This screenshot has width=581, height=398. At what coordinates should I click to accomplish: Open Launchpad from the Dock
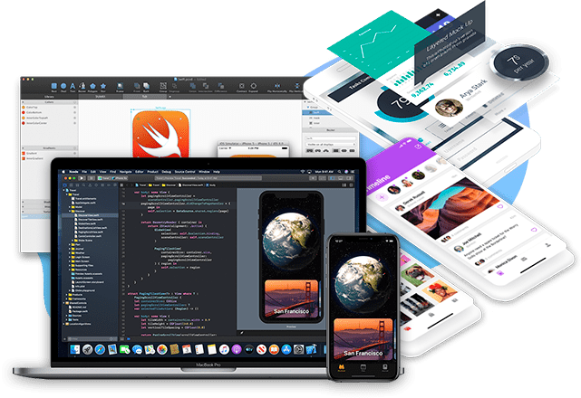87,349
